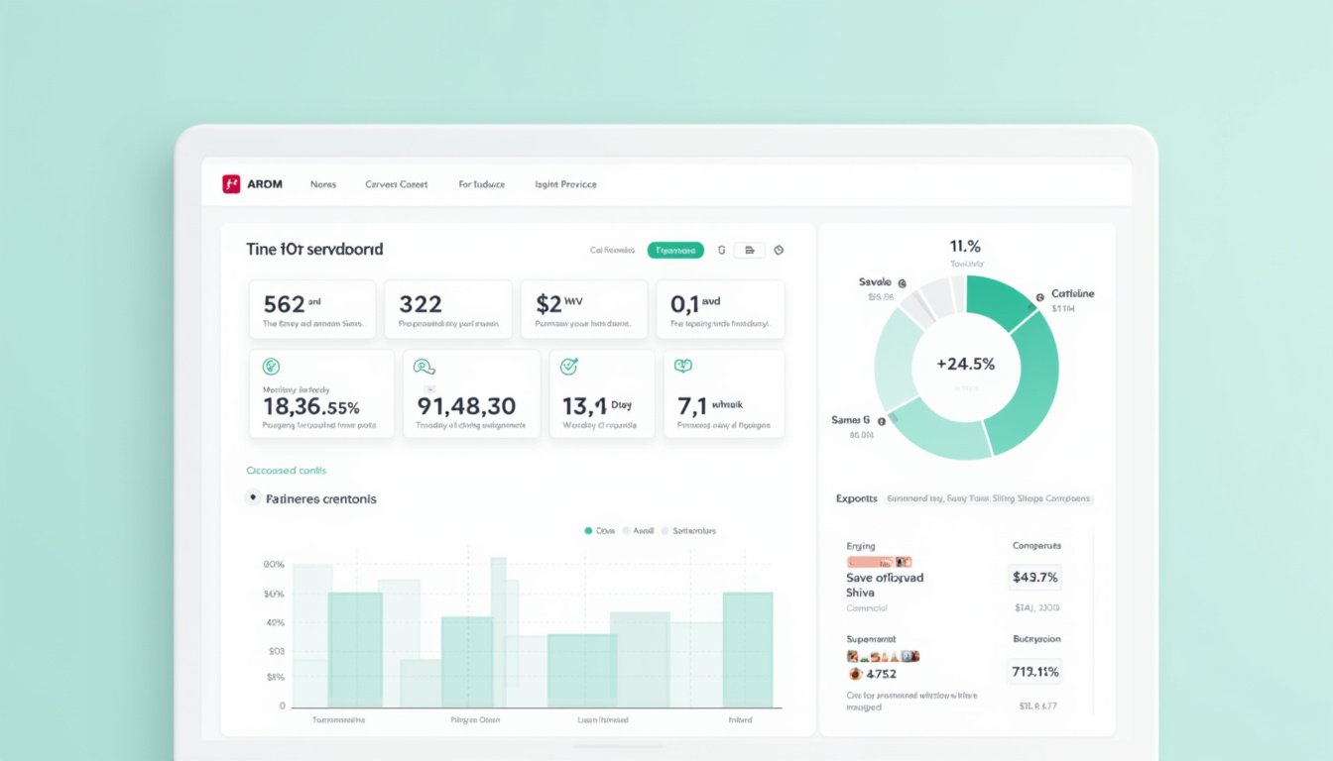
Task: Click the heart icon on the 7,1 card
Action: [684, 365]
